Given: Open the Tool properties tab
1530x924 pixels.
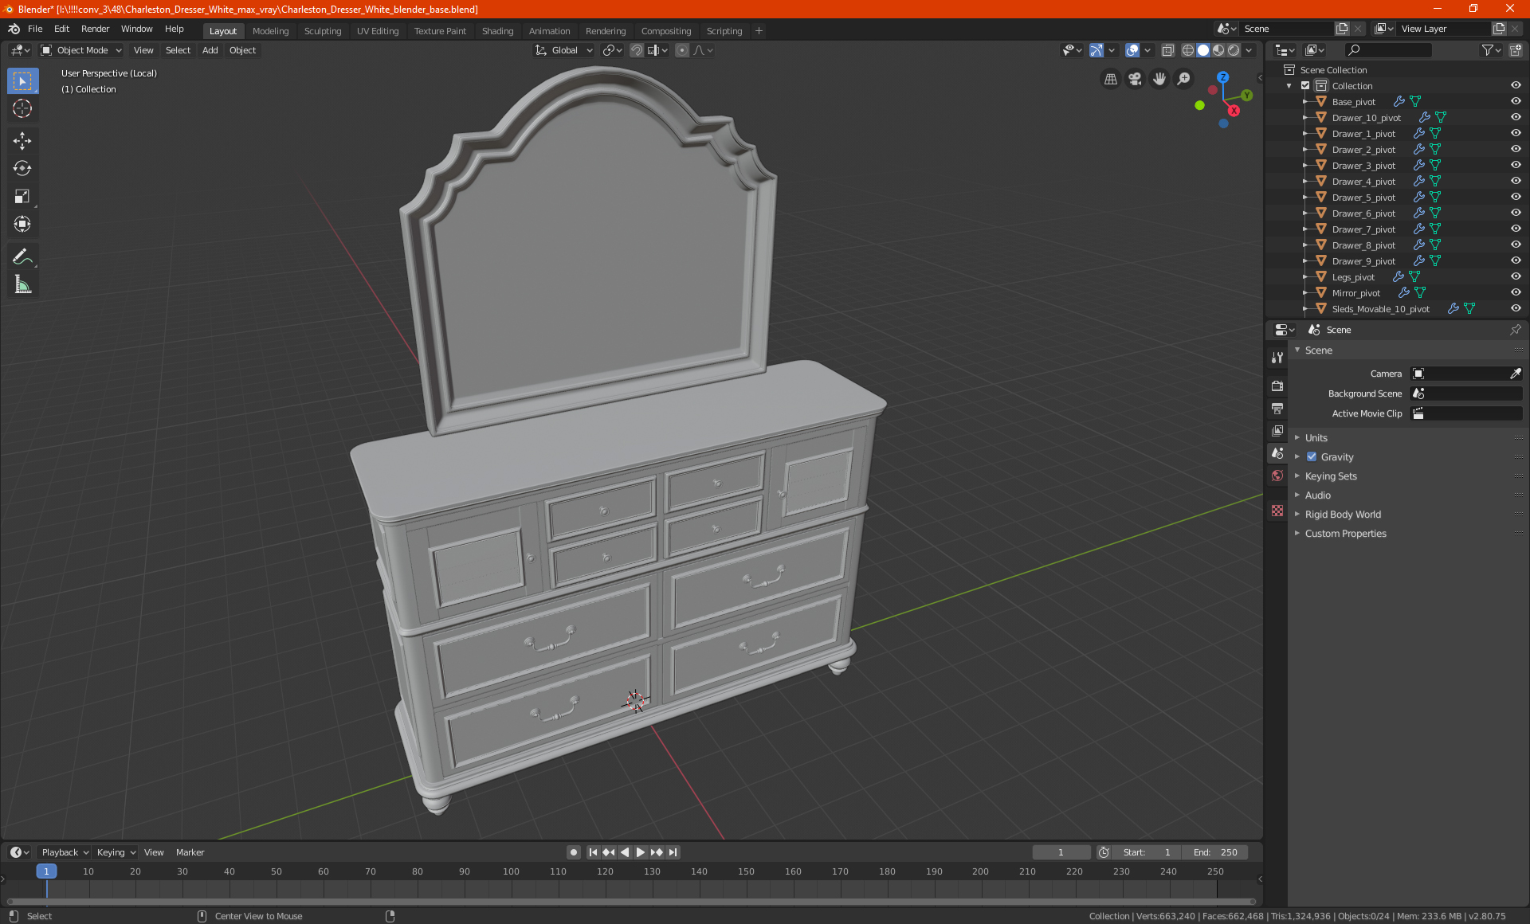Looking at the screenshot, I should pos(1277,358).
